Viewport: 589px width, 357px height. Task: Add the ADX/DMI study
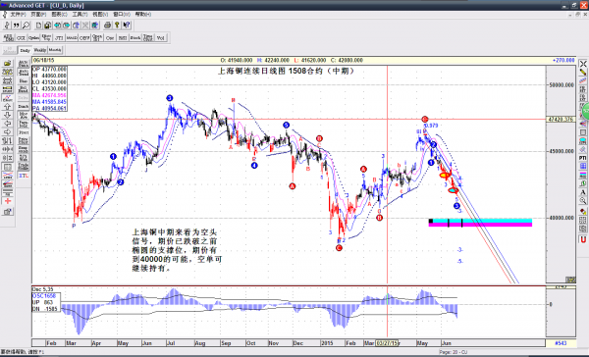point(8,37)
